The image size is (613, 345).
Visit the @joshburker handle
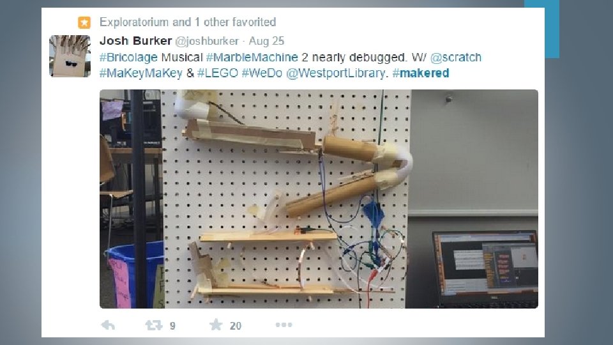[x=207, y=41]
